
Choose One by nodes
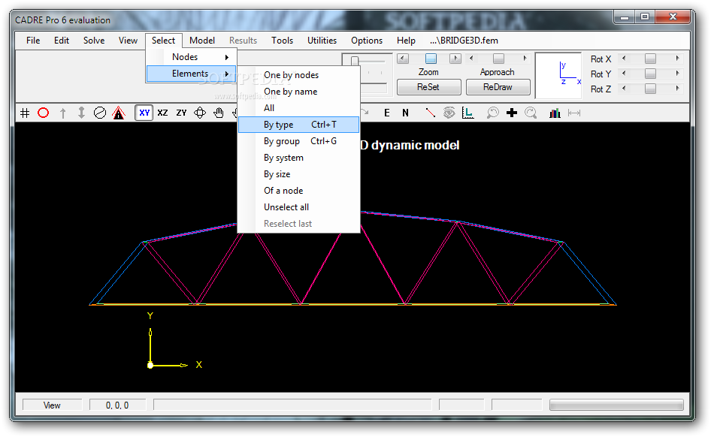click(x=299, y=75)
